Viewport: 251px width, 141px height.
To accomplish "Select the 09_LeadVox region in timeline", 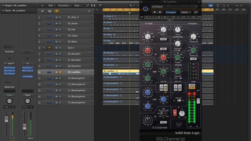I will (121, 72).
